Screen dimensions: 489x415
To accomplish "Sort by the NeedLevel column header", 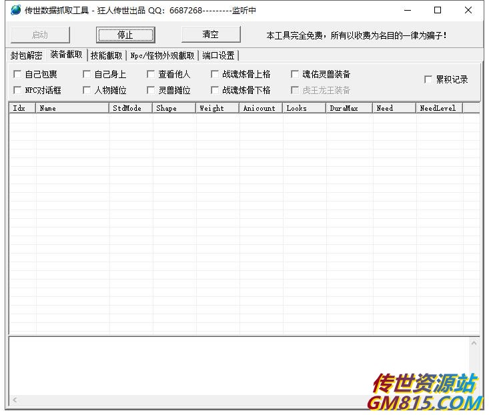I will [x=440, y=108].
